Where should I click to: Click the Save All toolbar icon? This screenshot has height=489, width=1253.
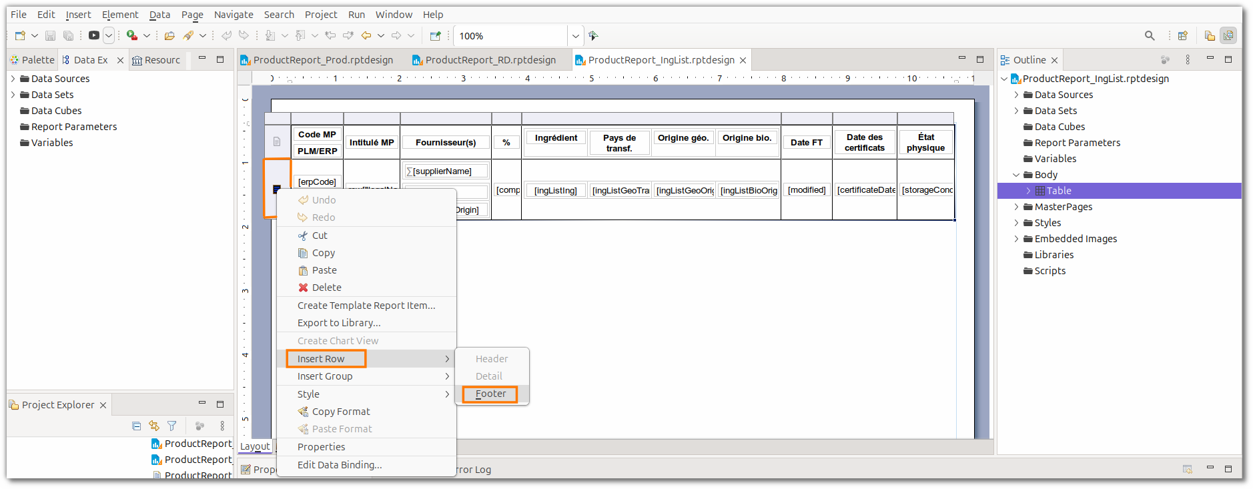coord(68,35)
